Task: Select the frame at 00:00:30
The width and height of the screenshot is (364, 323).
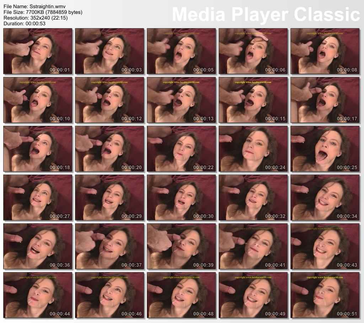Action: click(x=181, y=197)
